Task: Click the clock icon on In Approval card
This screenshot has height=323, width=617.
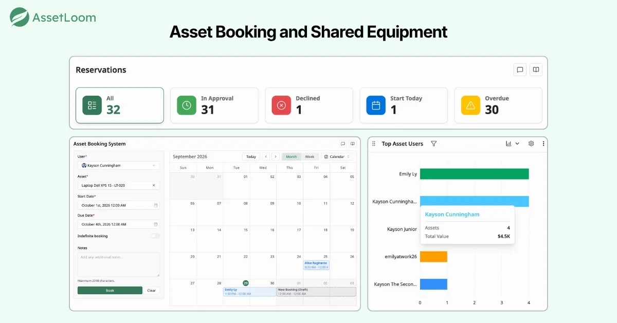Action: pyautogui.click(x=187, y=105)
